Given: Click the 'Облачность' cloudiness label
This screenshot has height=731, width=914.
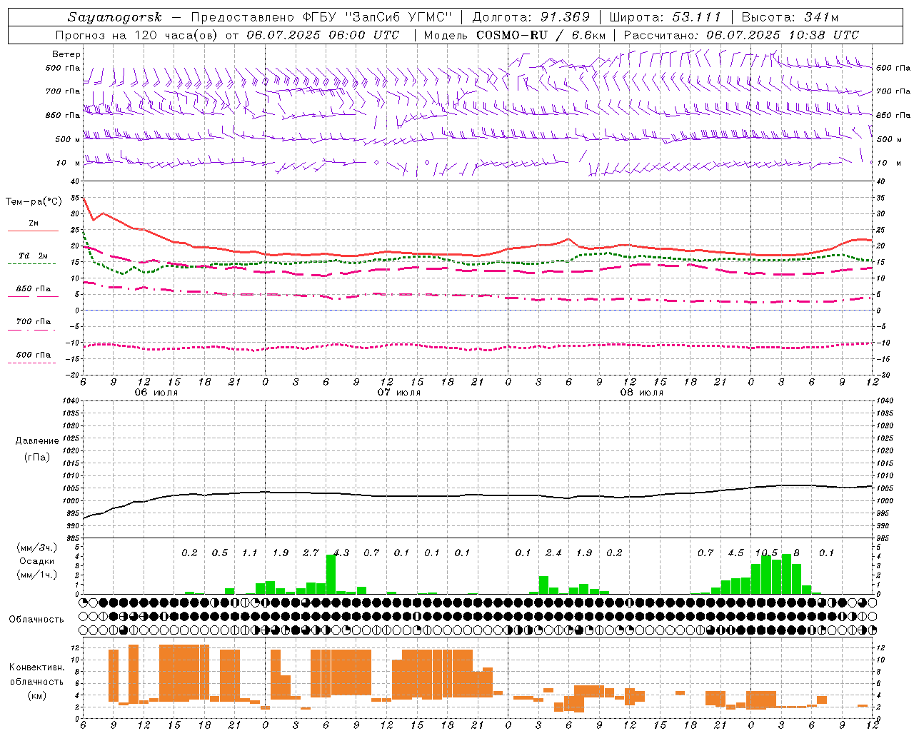Looking at the screenshot, I should 36,619.
